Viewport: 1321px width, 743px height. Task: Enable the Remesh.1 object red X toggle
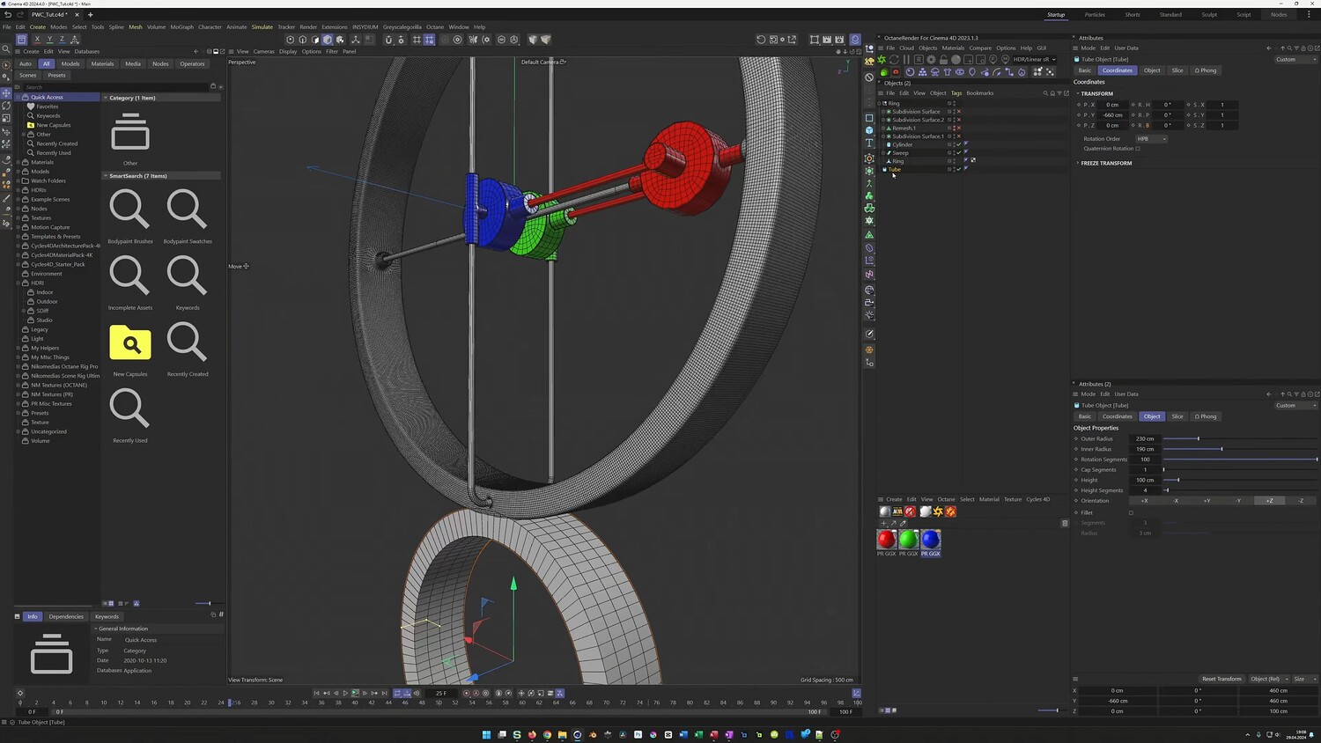point(959,129)
